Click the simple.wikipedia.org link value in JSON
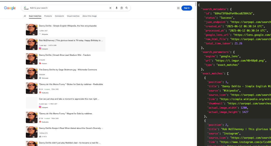The height and width of the screenshot is (146, 271). (x=245, y=99)
